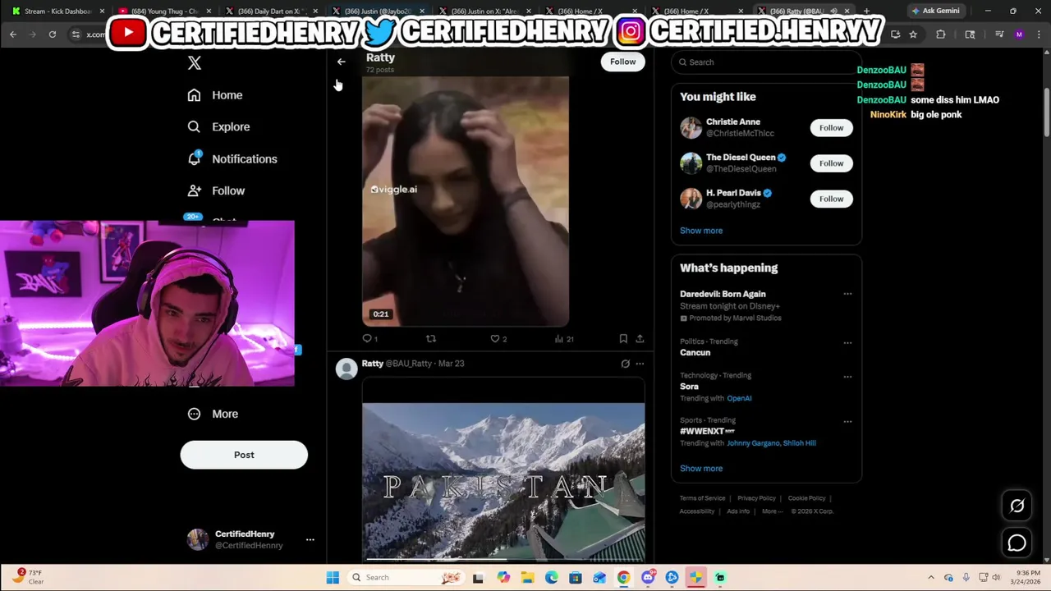Image resolution: width=1051 pixels, height=591 pixels.
Task: Open options for the Sora trend
Action: coord(847,377)
